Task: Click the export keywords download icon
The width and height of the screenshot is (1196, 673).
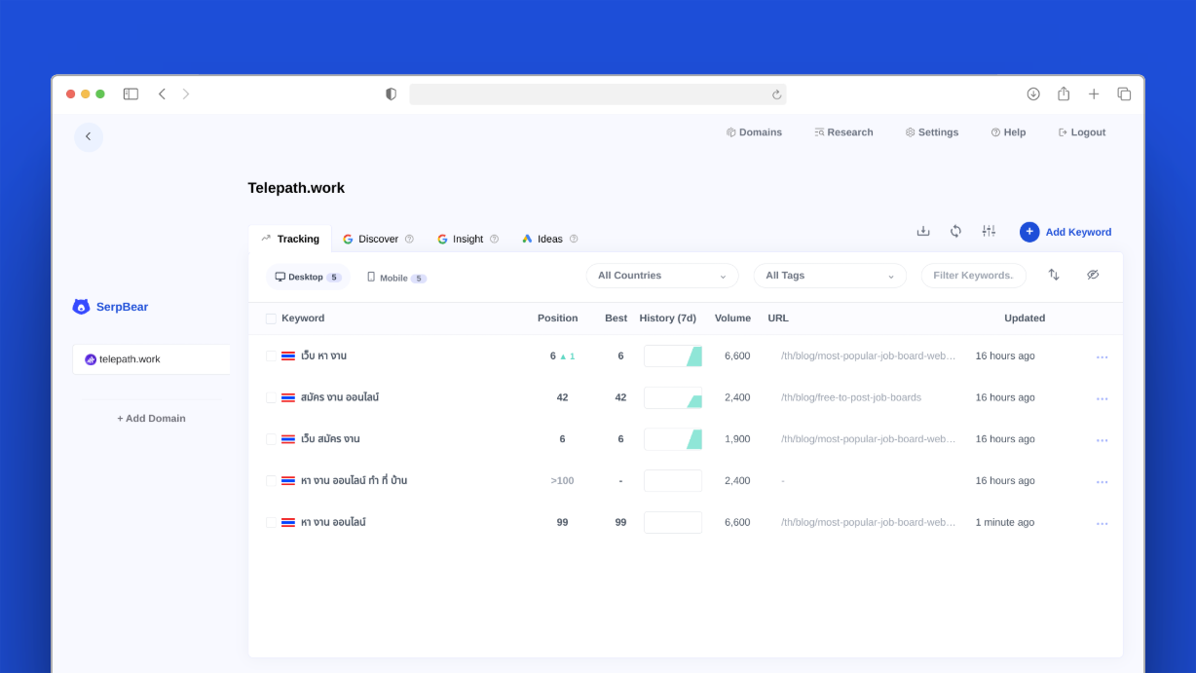Action: coord(923,231)
